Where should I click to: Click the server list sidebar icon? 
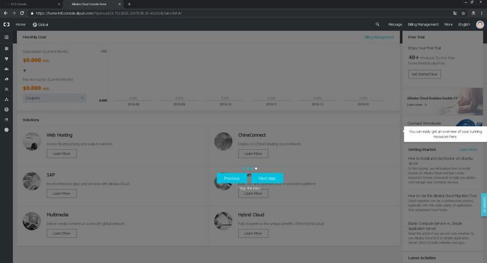[7, 49]
